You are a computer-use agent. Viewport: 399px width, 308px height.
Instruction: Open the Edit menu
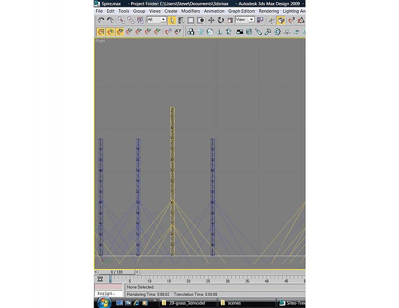pyautogui.click(x=111, y=11)
